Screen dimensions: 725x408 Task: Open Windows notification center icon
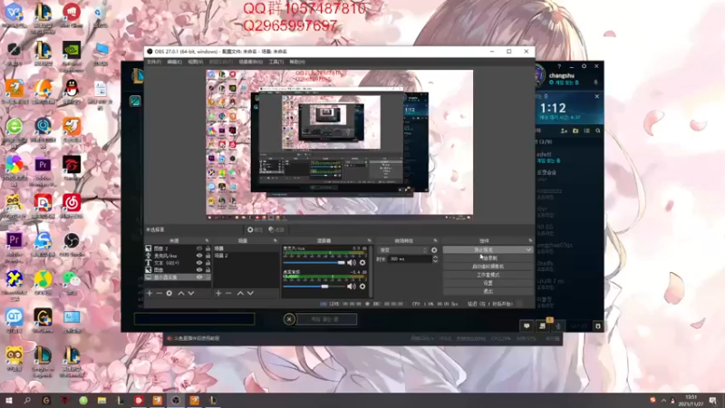click(713, 400)
